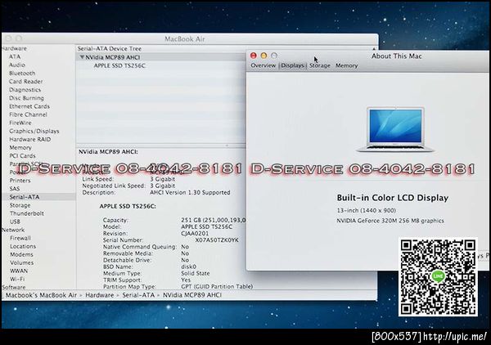The width and height of the screenshot is (491, 345).
Task: Click the BSD Name value disk0
Action: (188, 267)
